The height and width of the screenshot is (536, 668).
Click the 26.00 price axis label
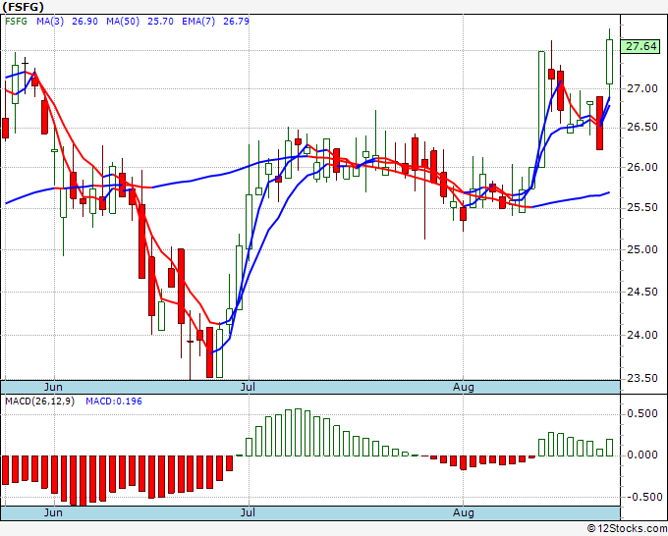click(x=642, y=167)
